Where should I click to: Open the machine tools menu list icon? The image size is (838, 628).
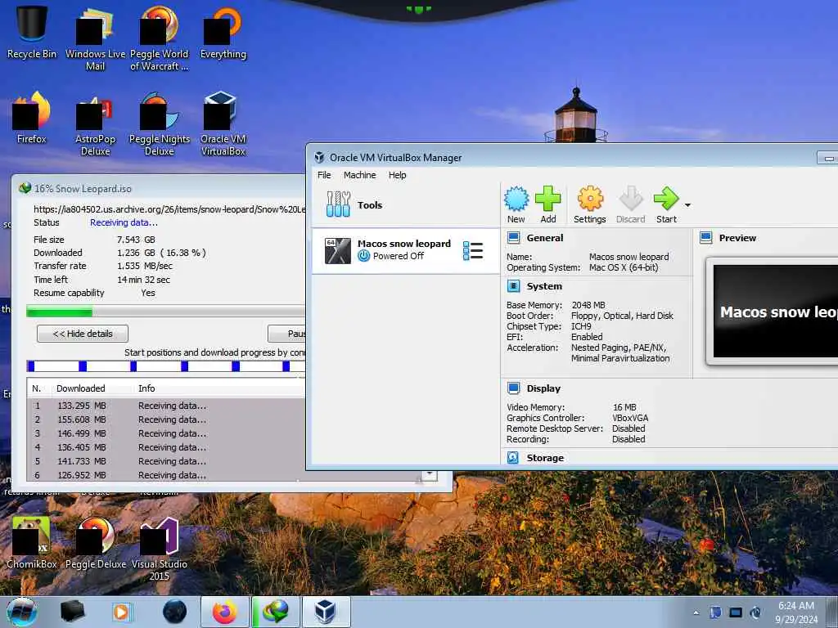[x=473, y=250]
